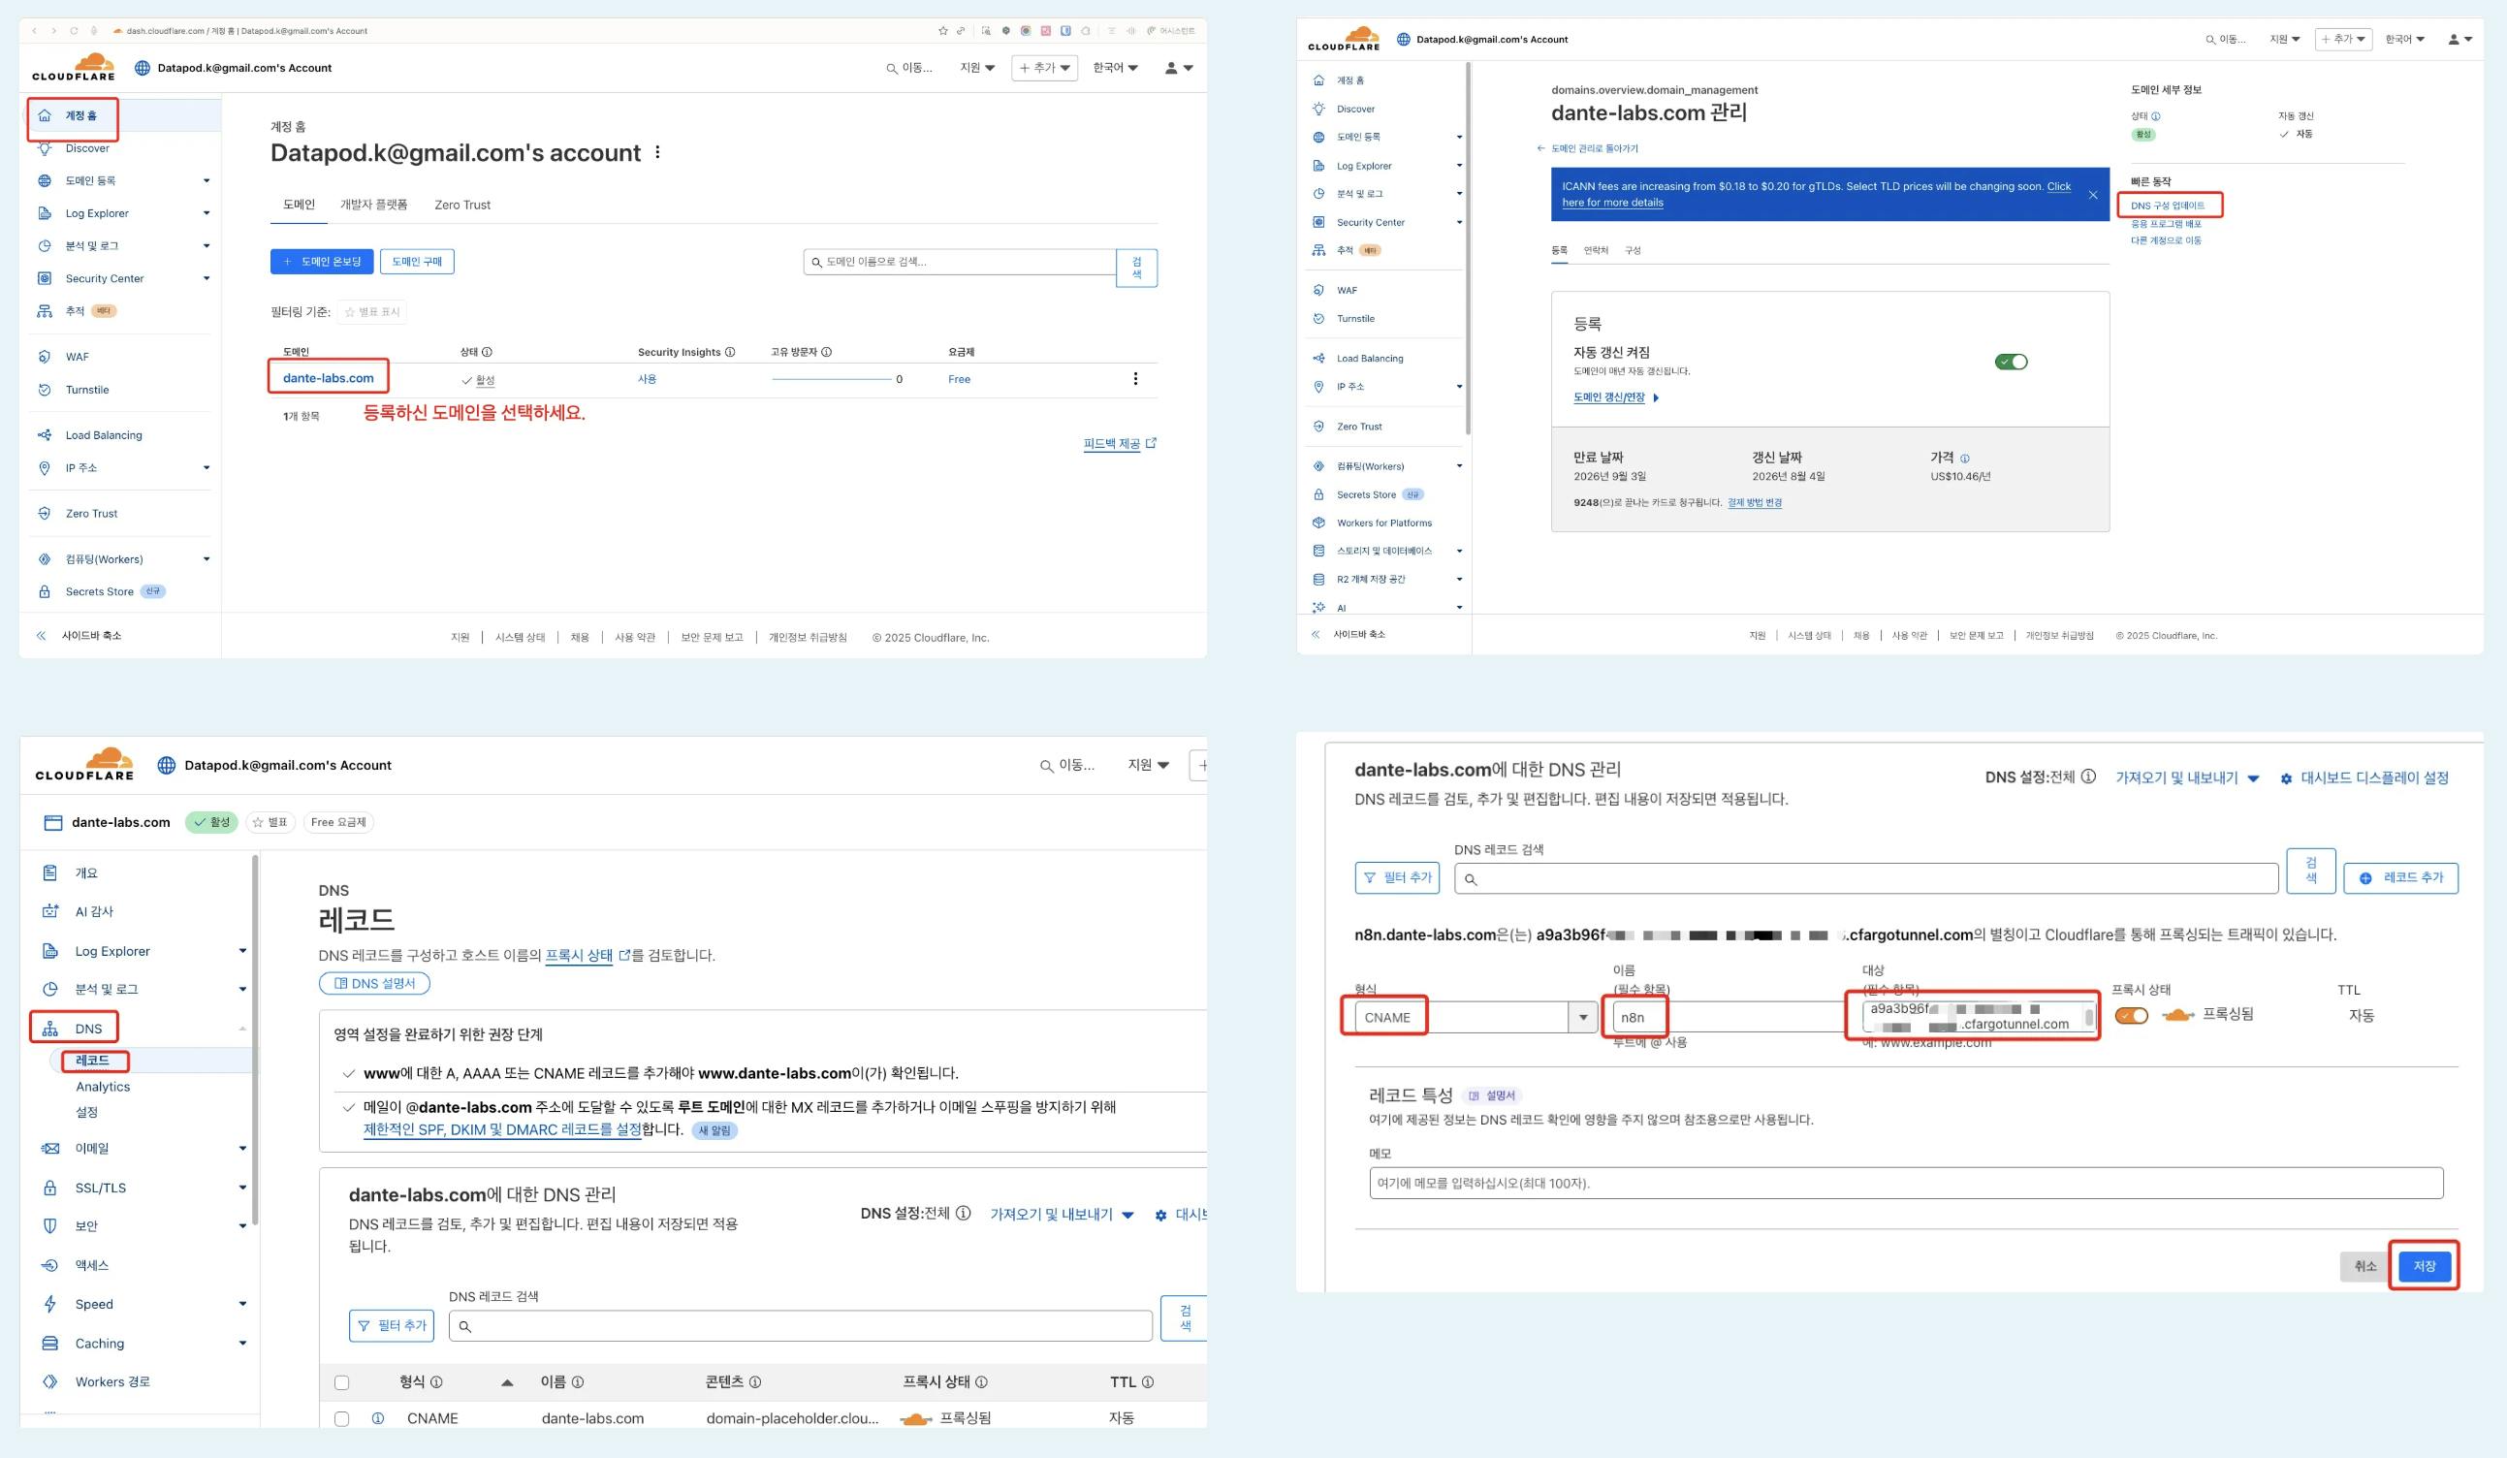Check the CNAME dante-labs.com record checkbox
The height and width of the screenshot is (1458, 2507).
[x=342, y=1419]
